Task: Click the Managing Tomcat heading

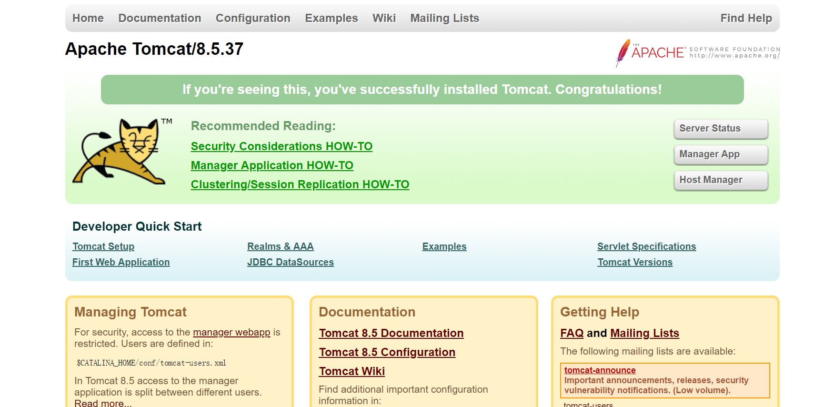Action: click(131, 312)
